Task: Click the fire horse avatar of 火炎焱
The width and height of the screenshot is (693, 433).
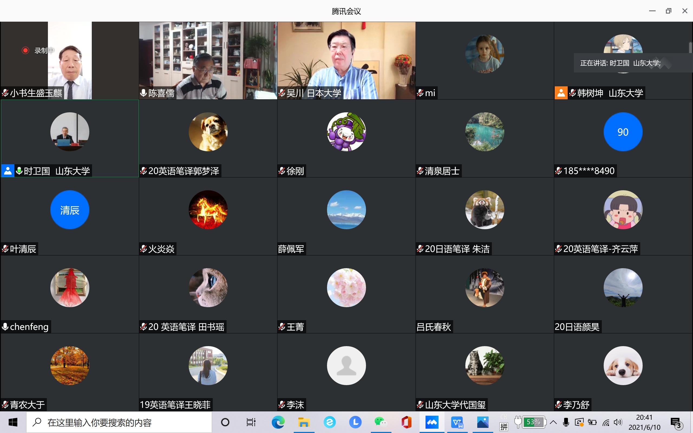Action: tap(208, 210)
